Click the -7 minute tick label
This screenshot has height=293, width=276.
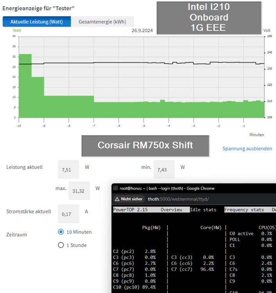coord(94,126)
